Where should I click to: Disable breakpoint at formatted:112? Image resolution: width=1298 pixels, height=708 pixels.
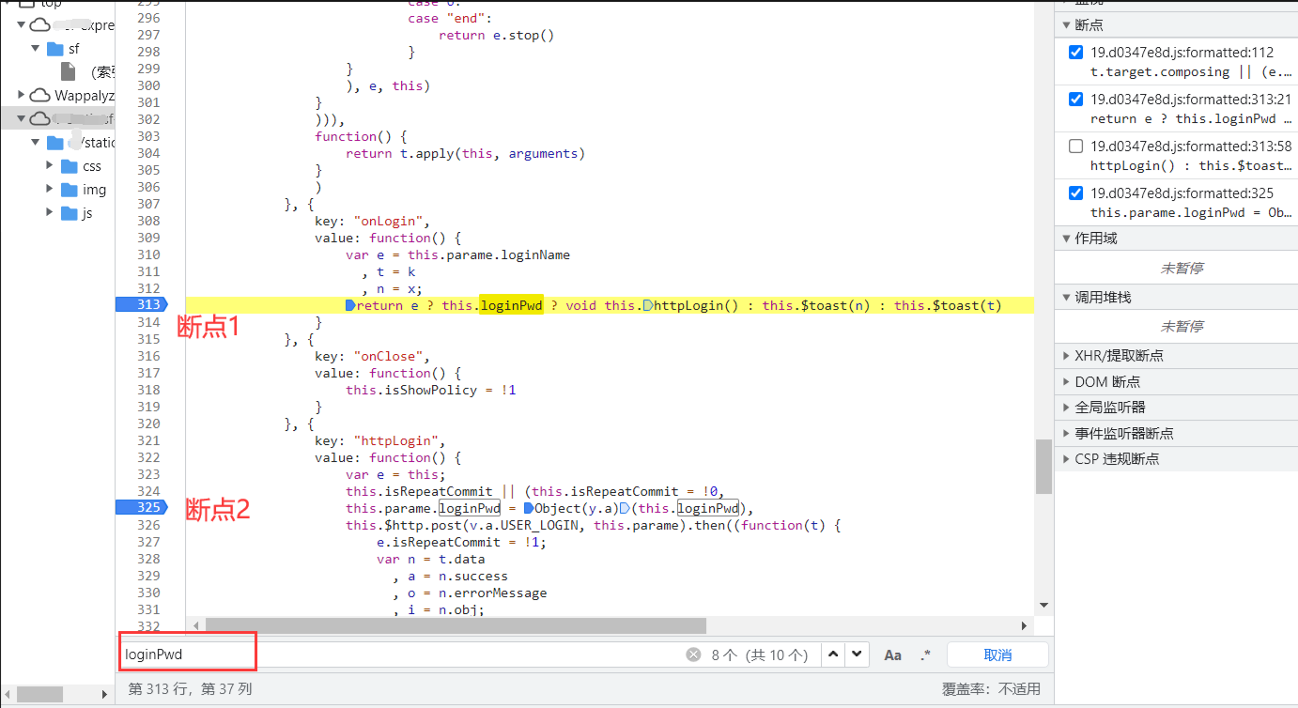pos(1076,52)
